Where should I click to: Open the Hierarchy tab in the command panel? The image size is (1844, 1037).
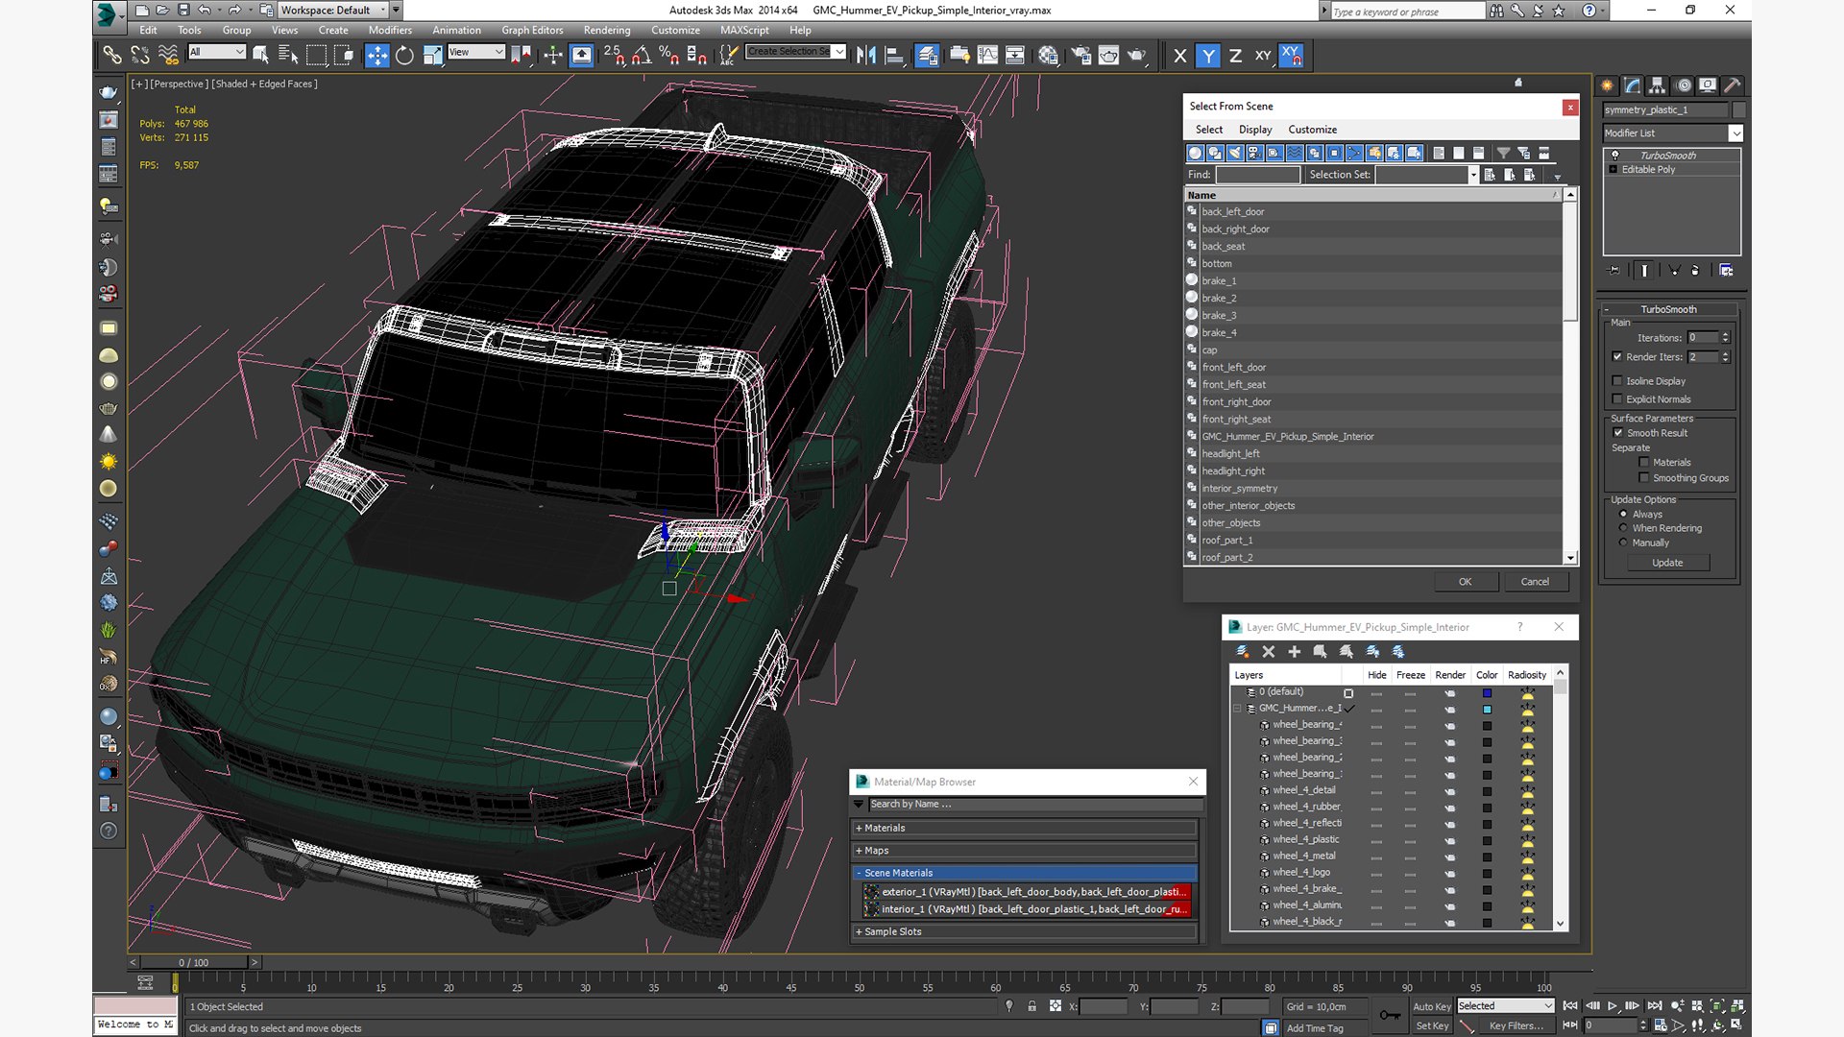(x=1657, y=85)
